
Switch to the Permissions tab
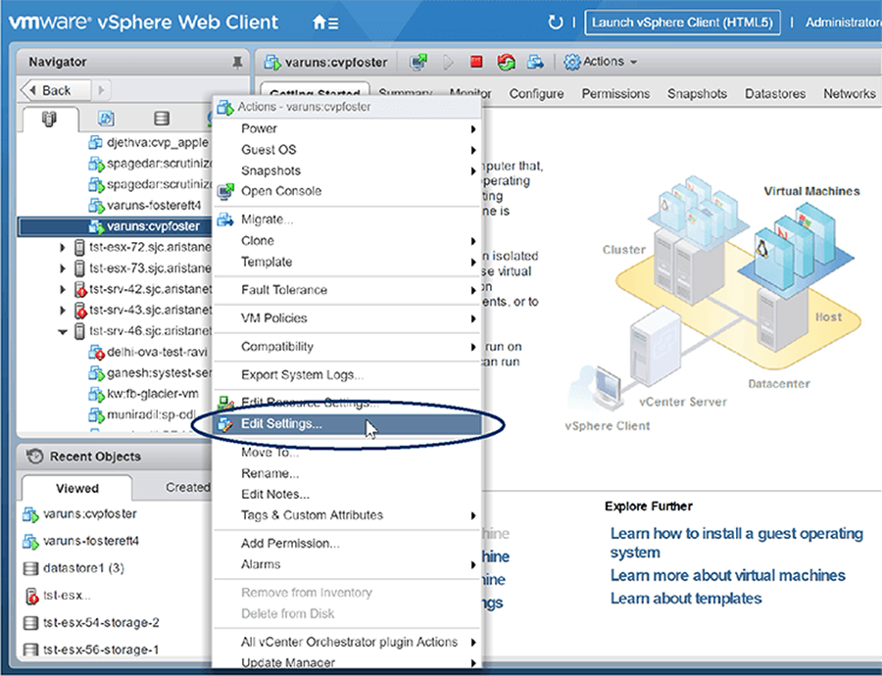616,94
